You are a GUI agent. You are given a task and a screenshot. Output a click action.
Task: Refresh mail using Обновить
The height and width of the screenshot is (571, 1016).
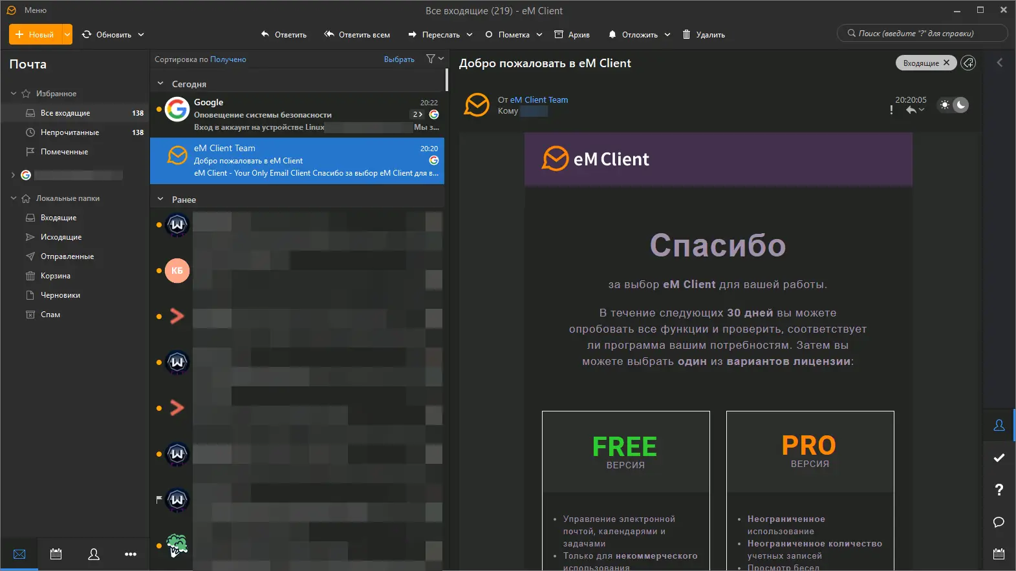click(107, 35)
